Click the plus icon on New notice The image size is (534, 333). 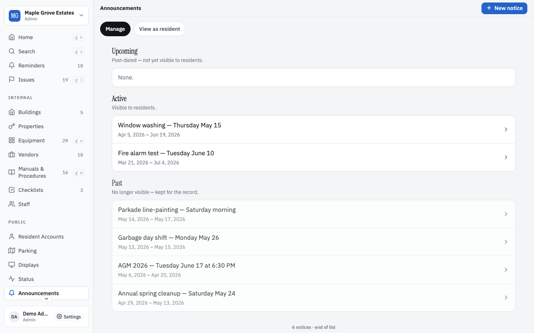coord(489,8)
